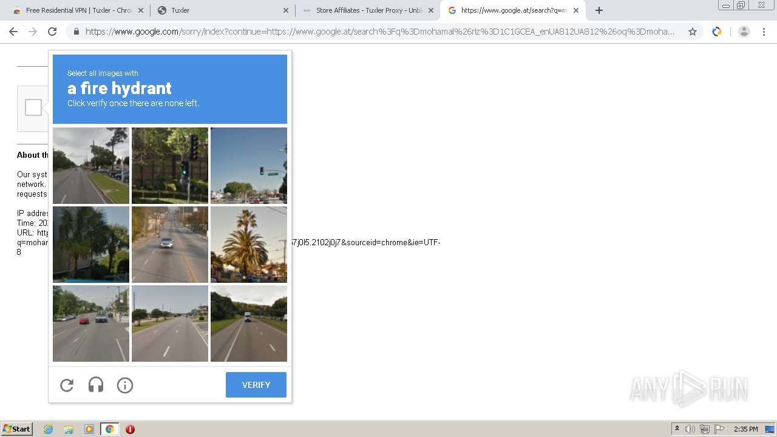
Task: Tick the reCAPTCHA 'not a robot' checkbox
Action: [33, 107]
